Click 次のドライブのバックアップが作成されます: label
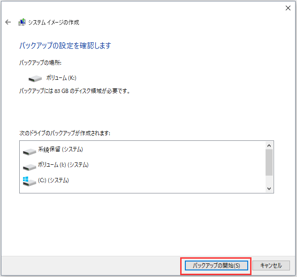 pyautogui.click(x=65, y=133)
